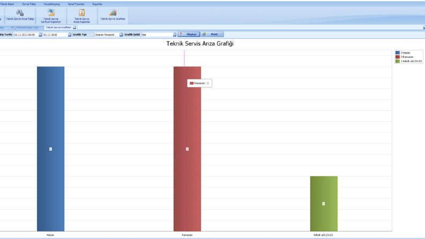Click the Bar chart-shape combo box text

pyautogui.click(x=157, y=35)
